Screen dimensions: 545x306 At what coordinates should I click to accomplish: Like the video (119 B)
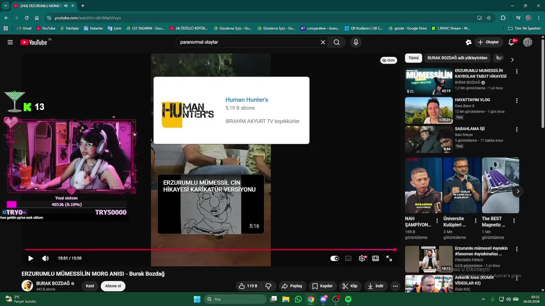click(248, 286)
